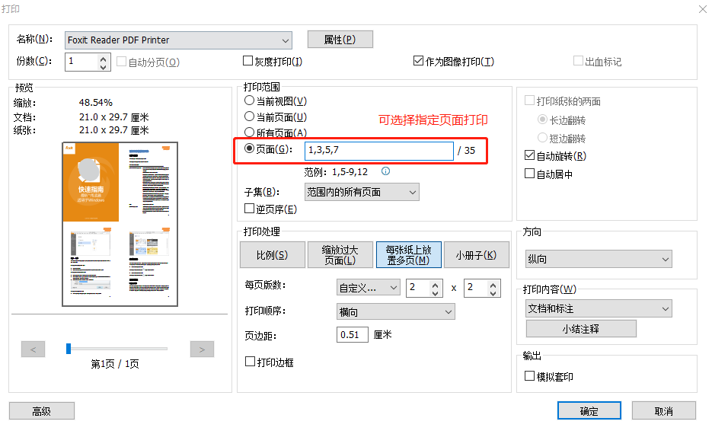Viewport: 712px width, 434px height.
Task: Click the total page count 35
Action: click(470, 151)
